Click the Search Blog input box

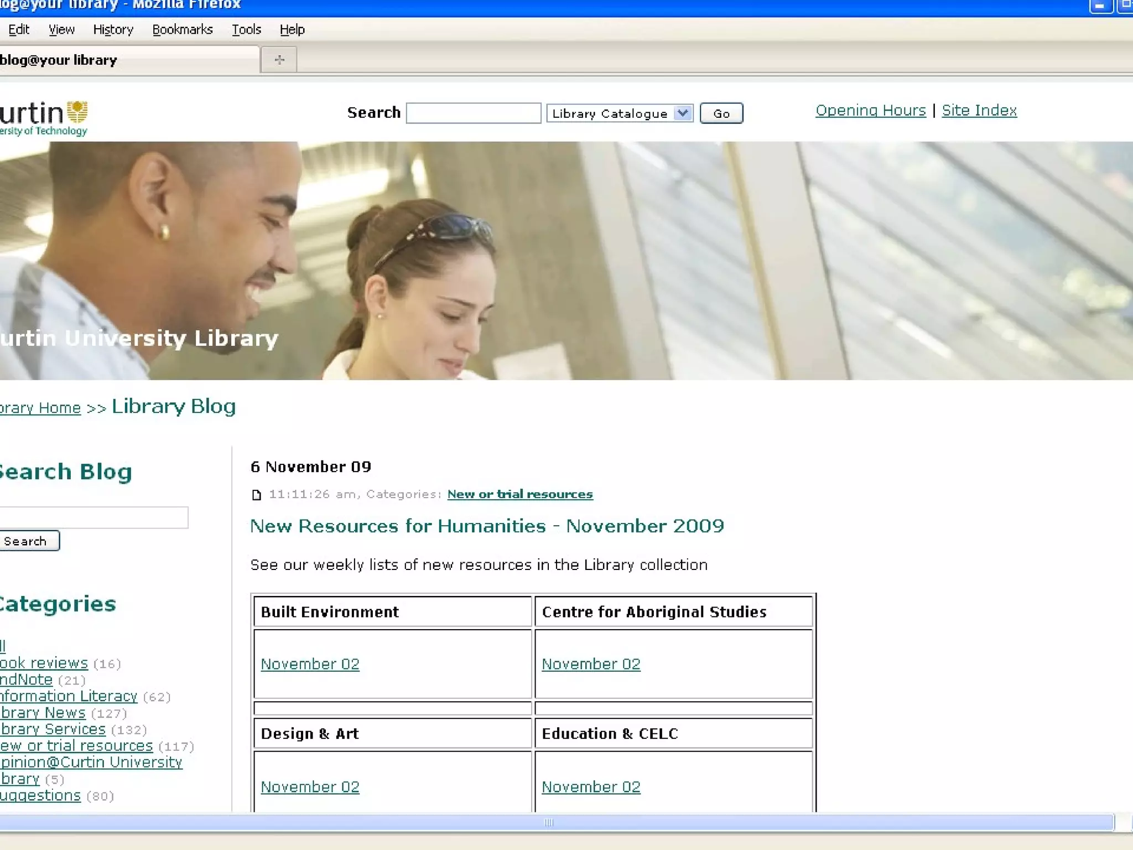click(93, 517)
